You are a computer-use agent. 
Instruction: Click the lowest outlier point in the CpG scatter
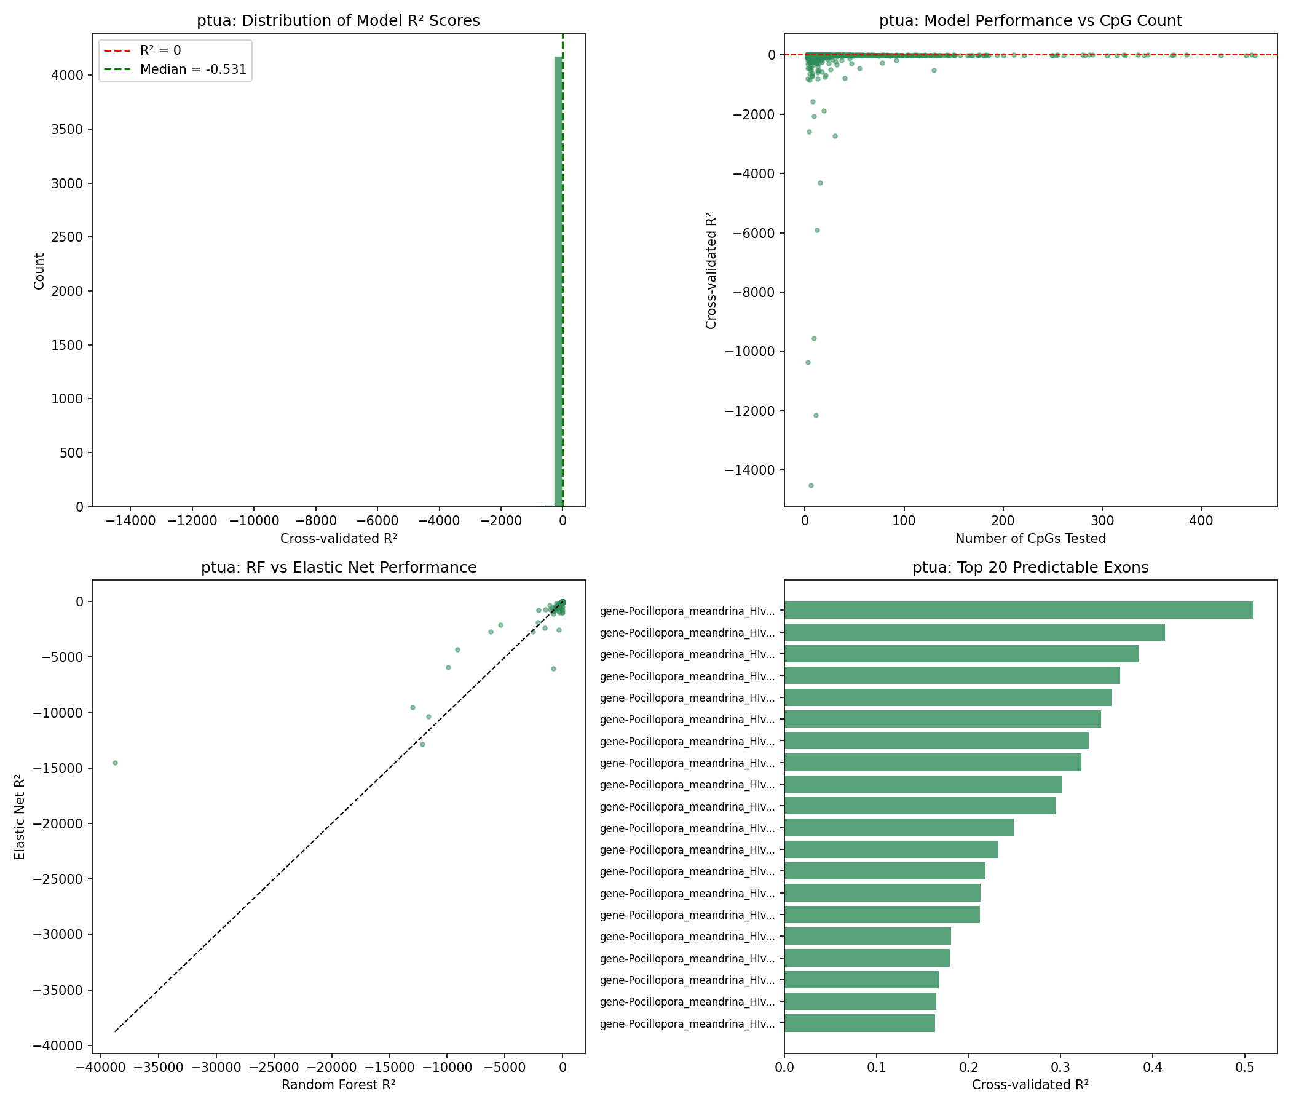[811, 485]
